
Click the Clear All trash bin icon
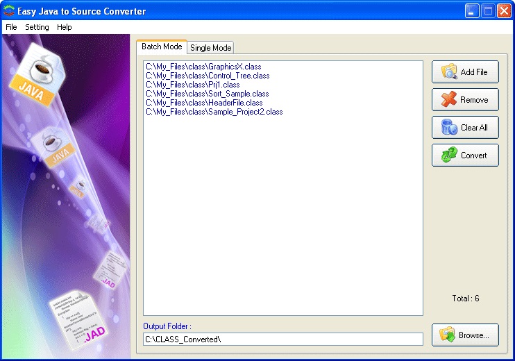click(x=449, y=127)
